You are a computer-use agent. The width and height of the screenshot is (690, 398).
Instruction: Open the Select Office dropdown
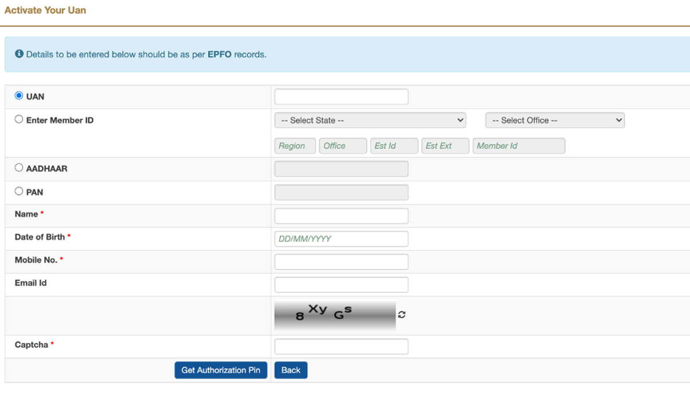click(554, 120)
